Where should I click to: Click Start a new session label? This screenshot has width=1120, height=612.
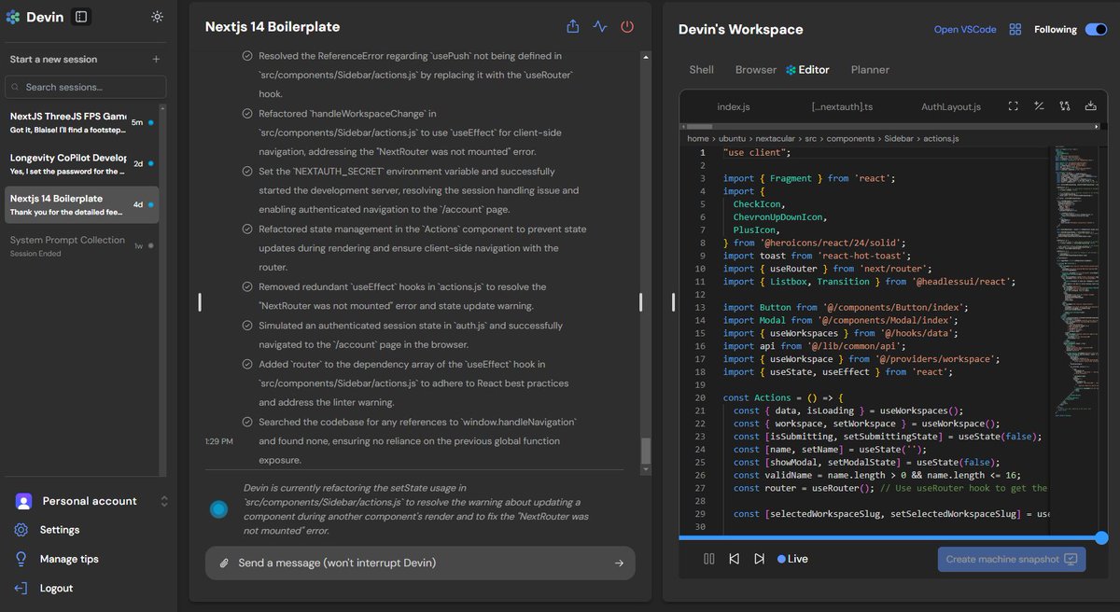(x=53, y=60)
